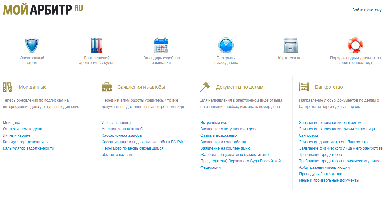Open Калькулятор госпошлины
Image resolution: width=383 pixels, height=212 pixels.
[x=26, y=142]
